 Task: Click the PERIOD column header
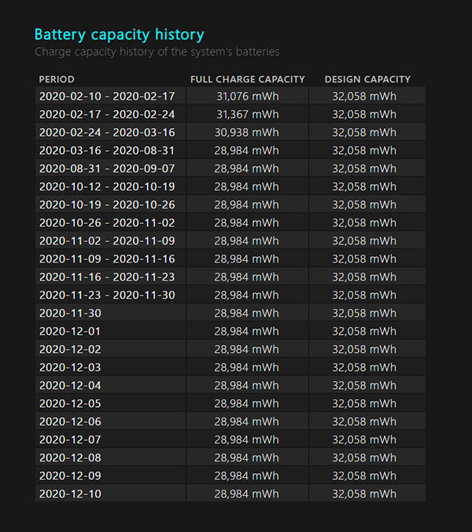click(x=57, y=79)
